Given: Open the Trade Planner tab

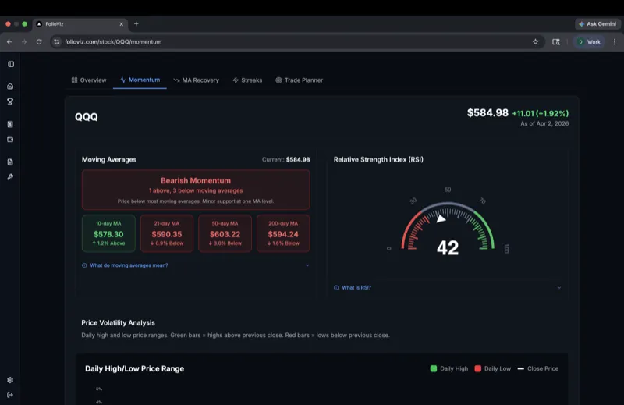Looking at the screenshot, I should 299,80.
